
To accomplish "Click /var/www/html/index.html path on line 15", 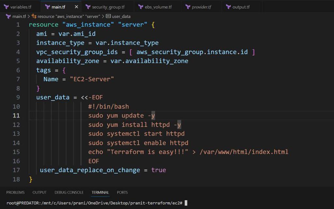I will pos(244,152).
